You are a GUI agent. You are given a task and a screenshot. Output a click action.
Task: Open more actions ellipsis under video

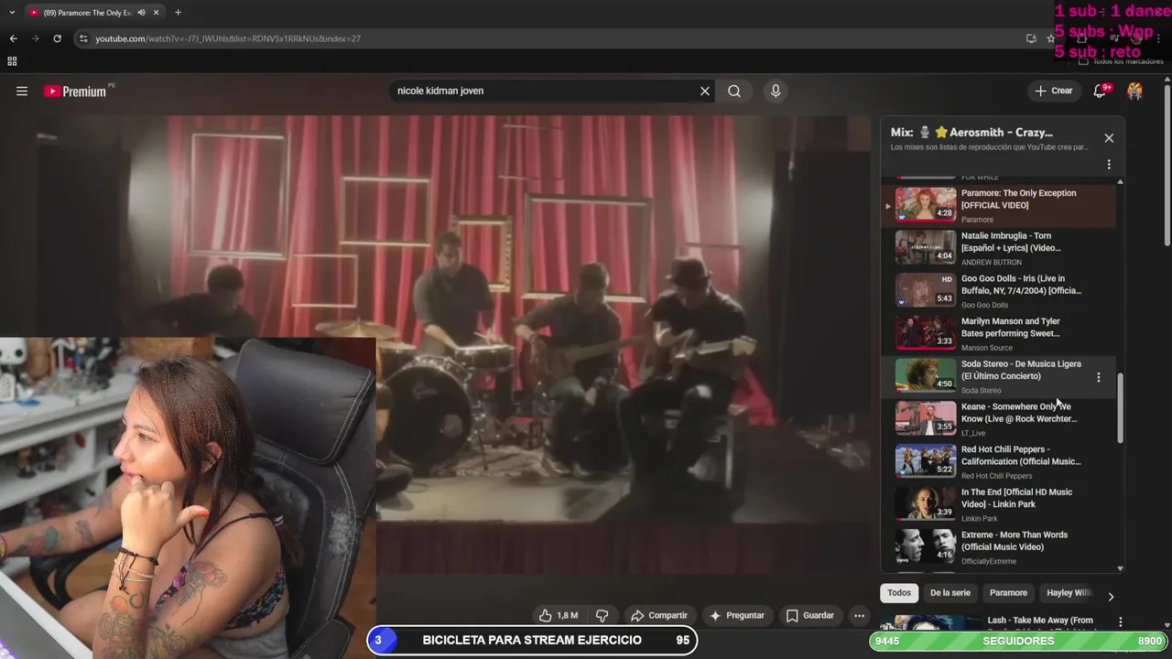[859, 616]
